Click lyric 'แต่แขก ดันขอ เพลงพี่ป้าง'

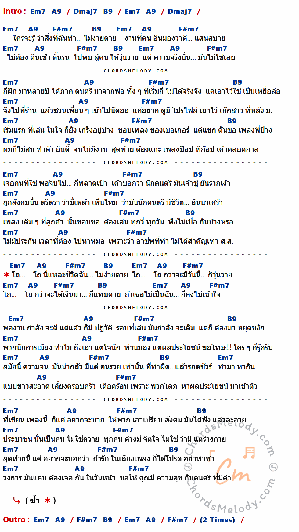[x=233, y=130]
